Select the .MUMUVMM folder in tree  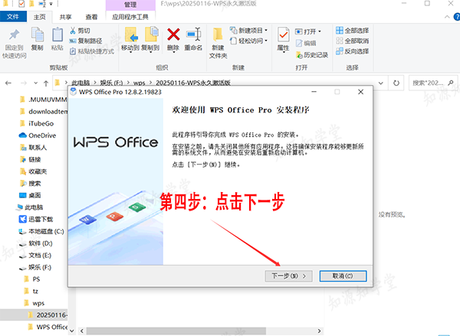coord(44,99)
